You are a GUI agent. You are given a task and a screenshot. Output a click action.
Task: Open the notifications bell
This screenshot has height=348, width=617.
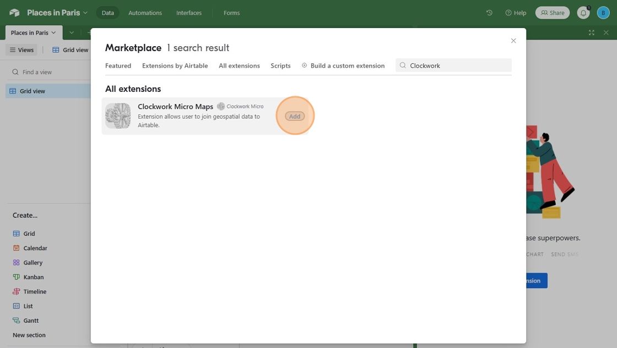click(583, 13)
